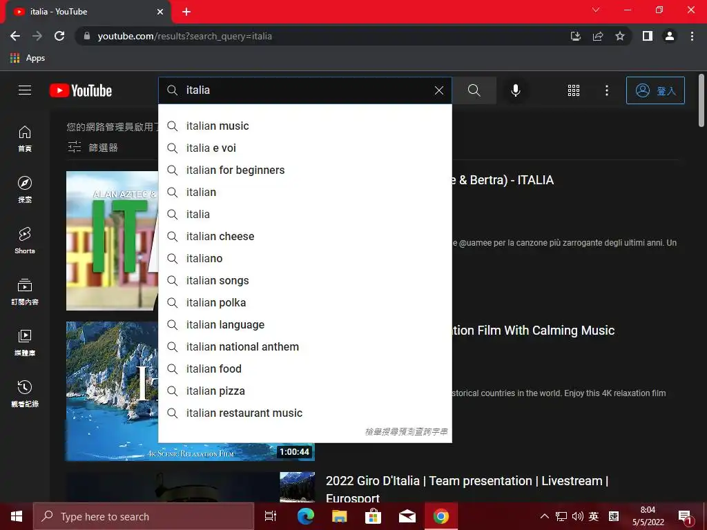Open the Apps bookmarks shortcut
Viewport: 707px width, 530px height.
tap(28, 58)
